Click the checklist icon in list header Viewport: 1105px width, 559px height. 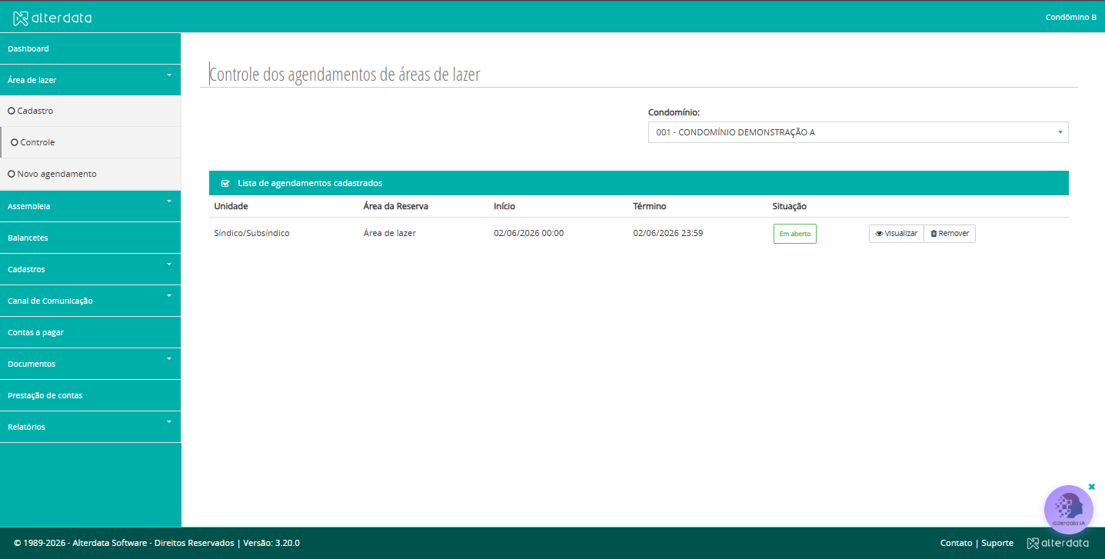pyautogui.click(x=225, y=183)
